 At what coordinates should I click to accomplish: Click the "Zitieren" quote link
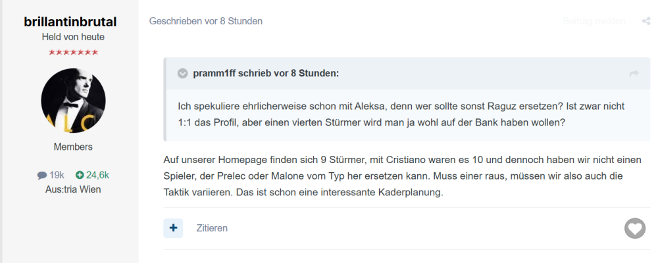click(x=212, y=228)
